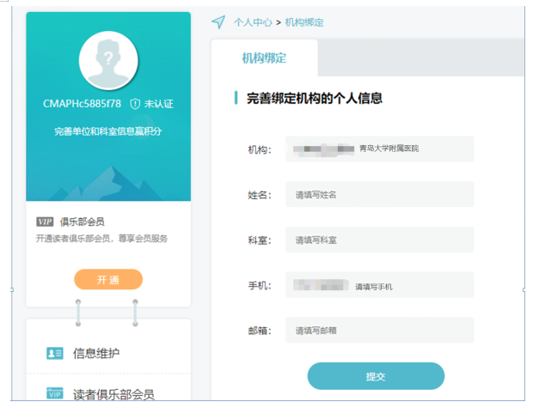This screenshot has width=539, height=407.
Task: Open the 信息维护 sidebar menu item
Action: [x=96, y=353]
